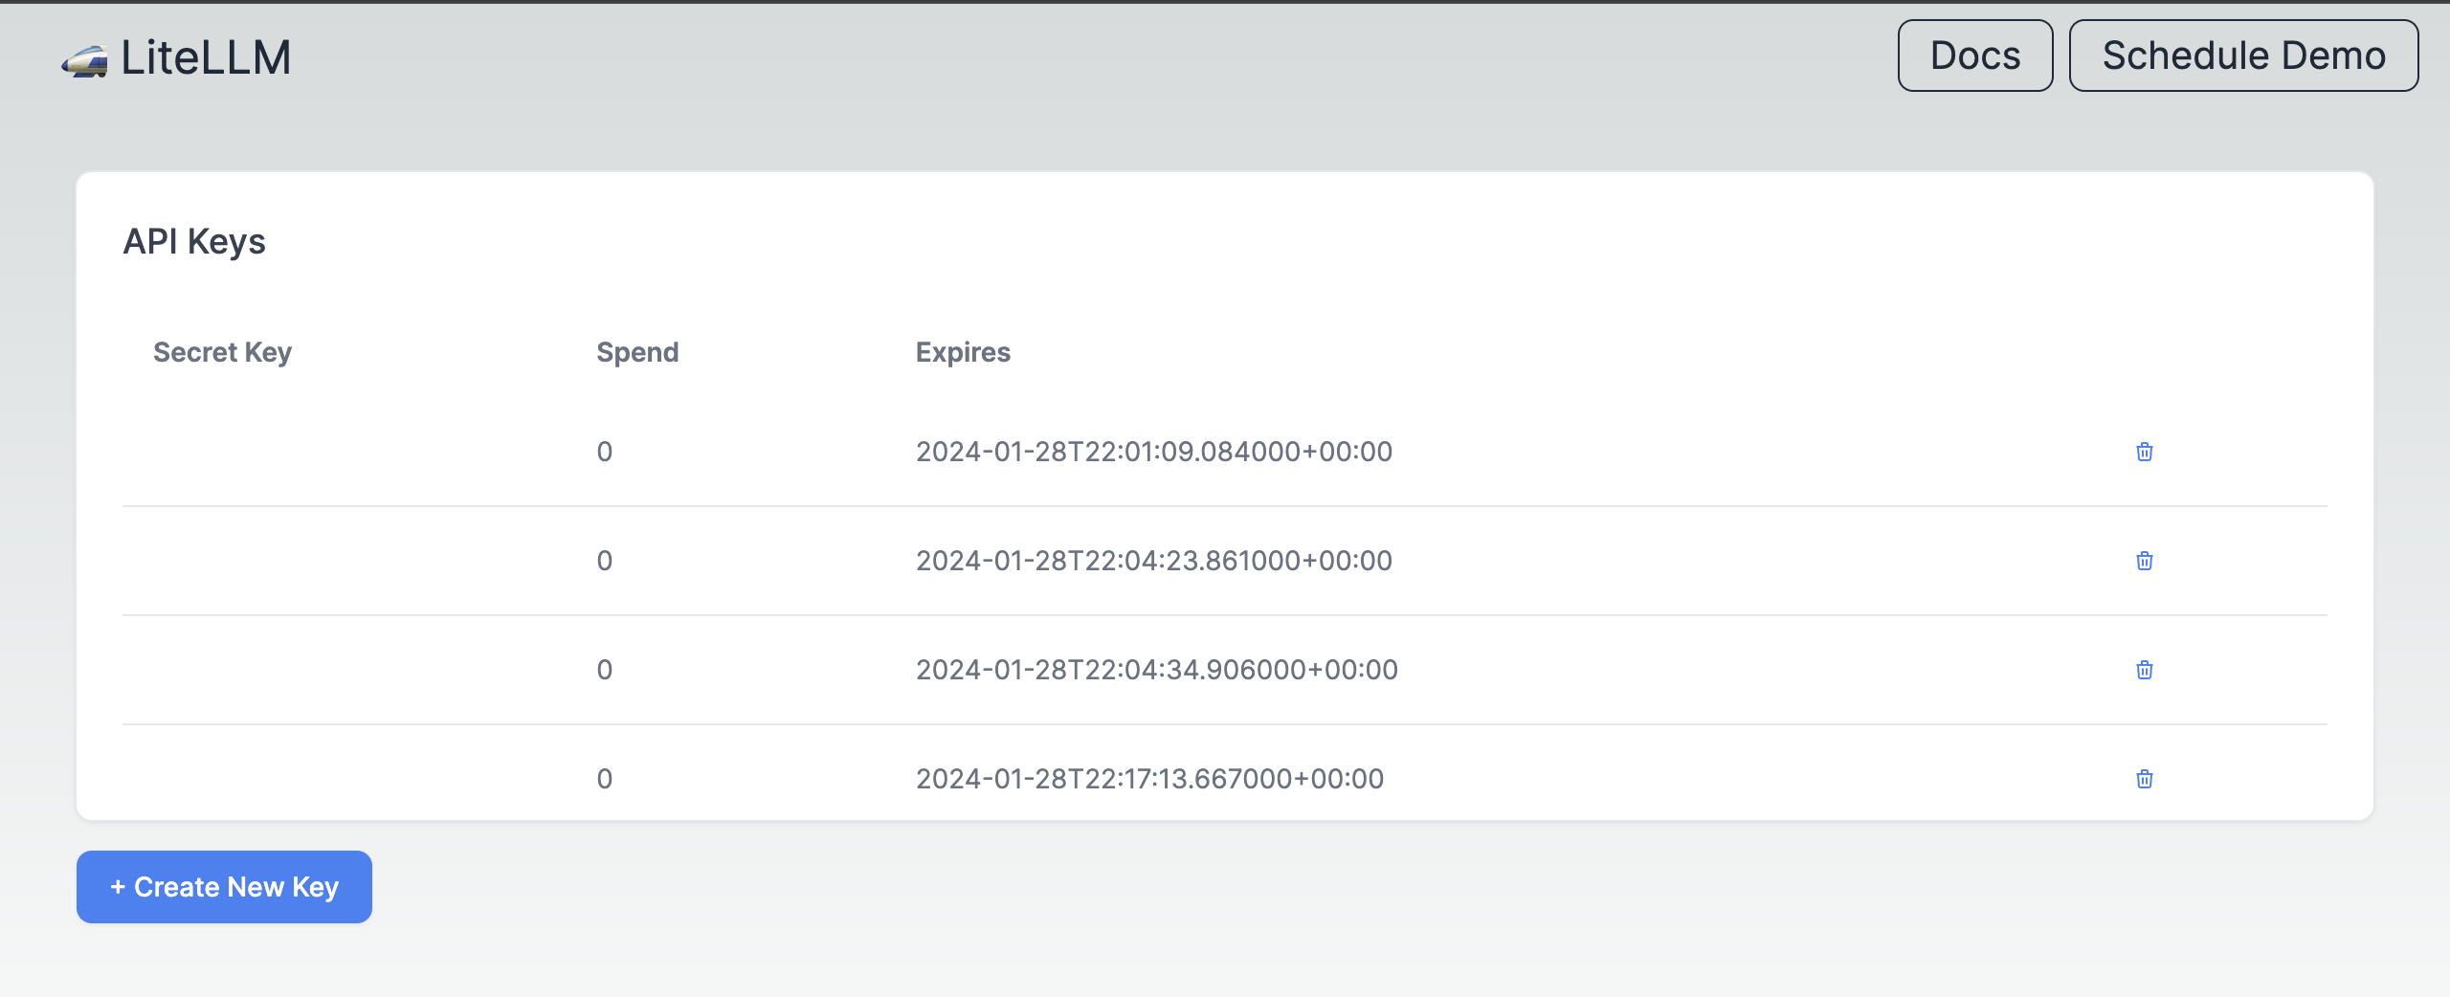Select the 2024-01-28T22:01:09 expiry cell
Image resolution: width=2450 pixels, height=997 pixels.
[1153, 452]
